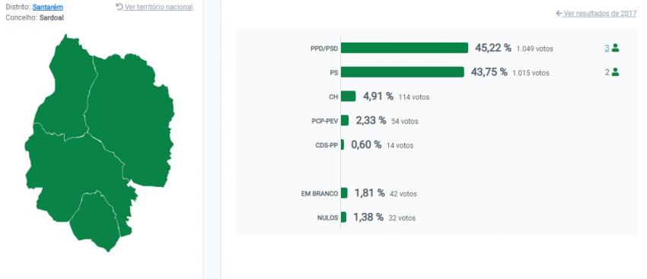Click the PS party label

click(334, 72)
